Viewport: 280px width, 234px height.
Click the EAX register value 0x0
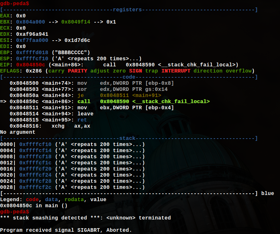(x=21, y=16)
